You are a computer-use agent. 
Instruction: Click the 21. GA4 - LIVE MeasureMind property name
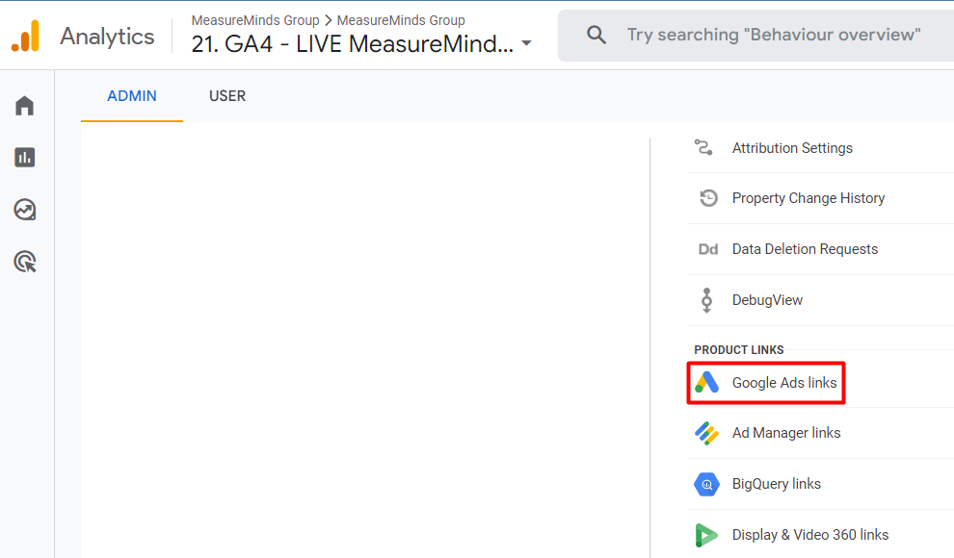pyautogui.click(x=353, y=43)
